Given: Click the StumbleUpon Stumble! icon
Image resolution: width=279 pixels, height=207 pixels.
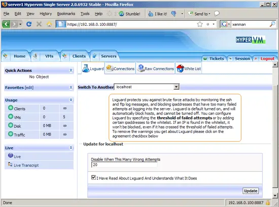Looking at the screenshot, I should [x=121, y=14].
